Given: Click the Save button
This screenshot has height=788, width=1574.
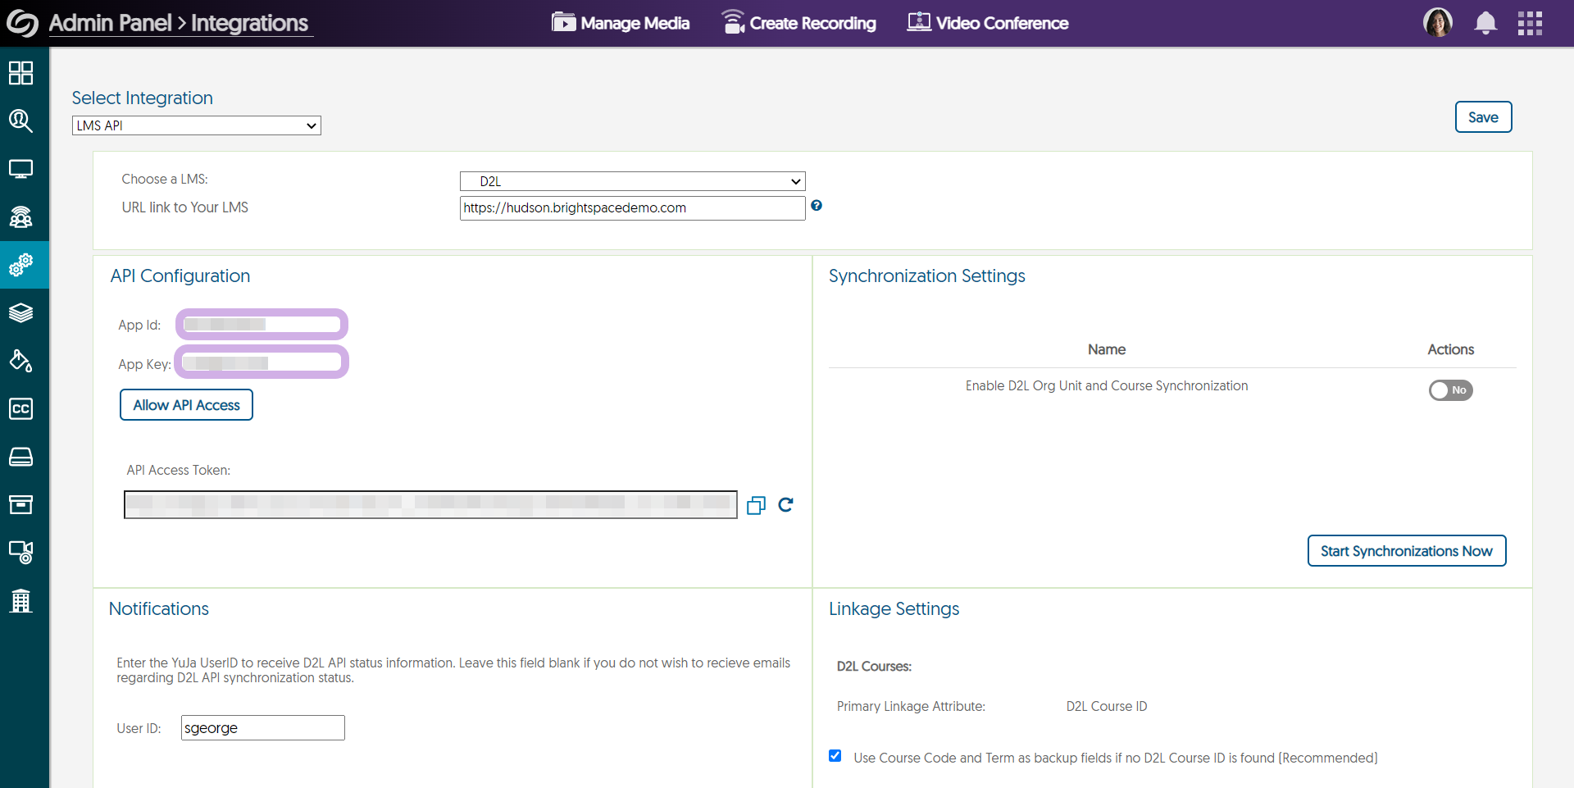Looking at the screenshot, I should coord(1483,117).
